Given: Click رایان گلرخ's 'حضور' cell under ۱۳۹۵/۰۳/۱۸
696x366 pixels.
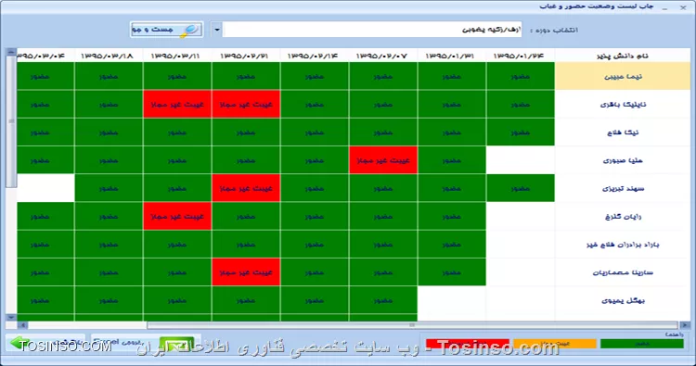Looking at the screenshot, I should pyautogui.click(x=109, y=216).
